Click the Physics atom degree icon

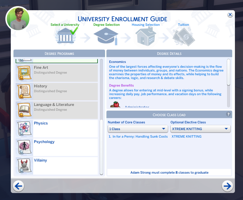[x=24, y=129]
